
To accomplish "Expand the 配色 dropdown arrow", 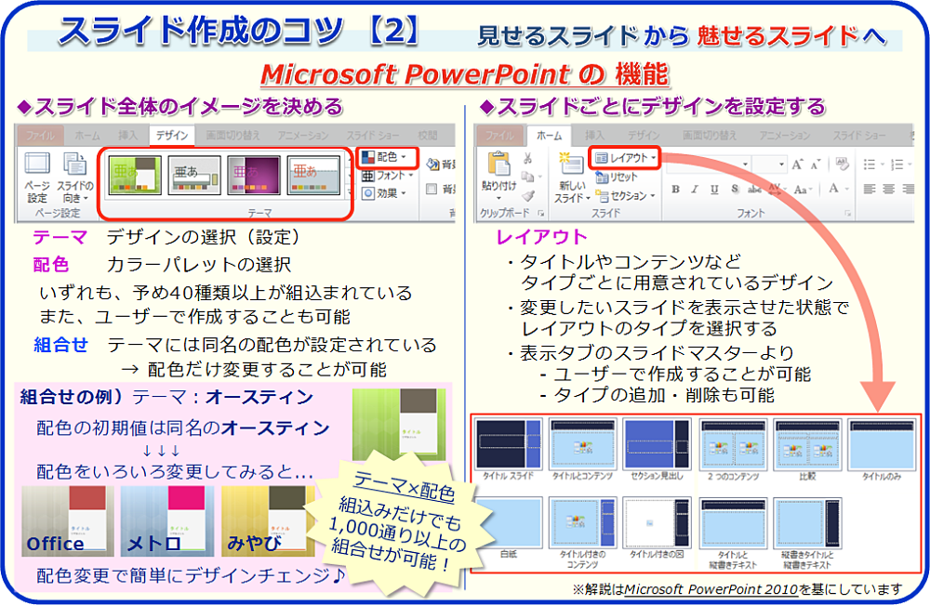I will tap(404, 157).
